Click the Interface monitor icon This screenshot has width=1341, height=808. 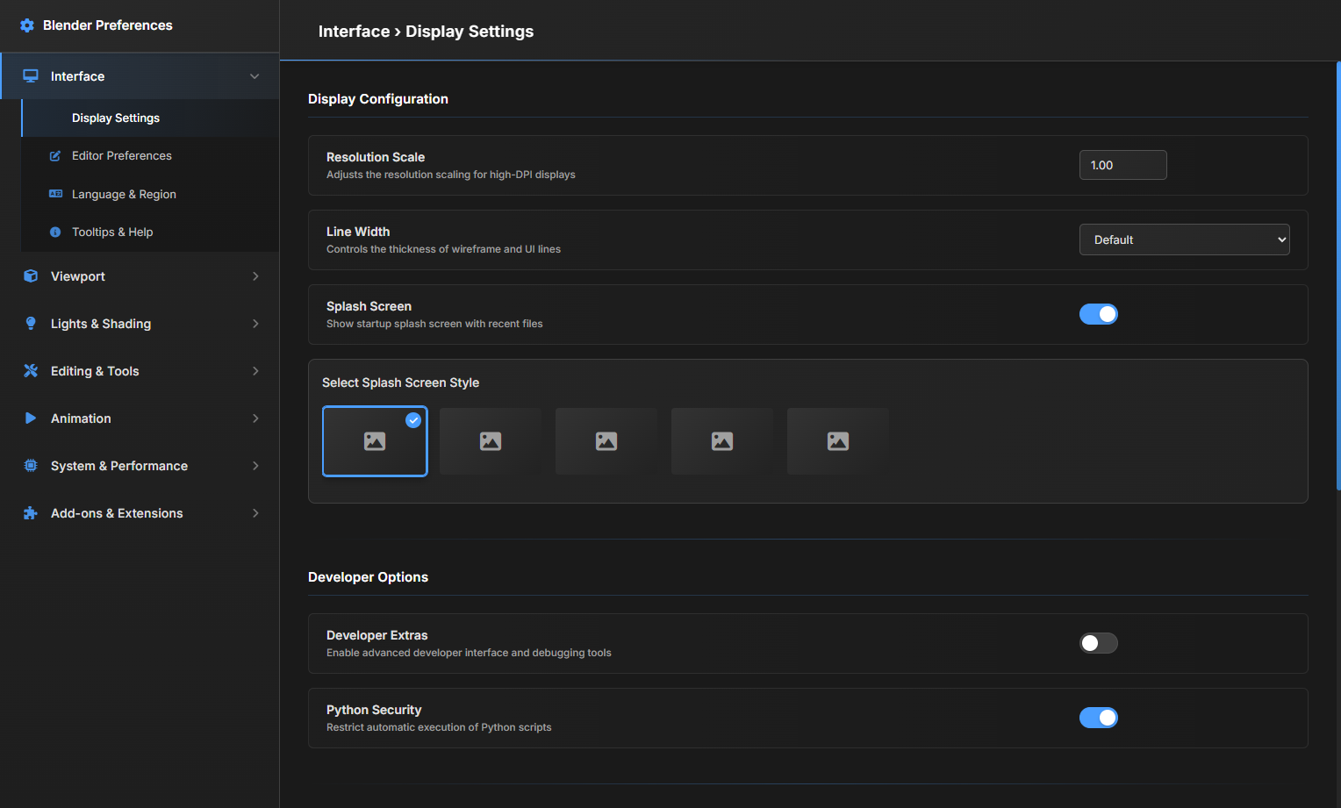[x=31, y=76]
